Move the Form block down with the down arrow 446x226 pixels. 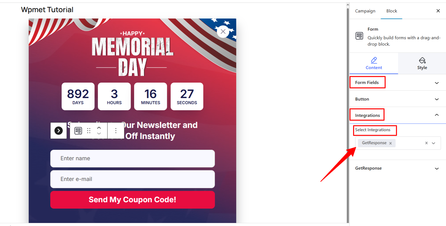(99, 134)
